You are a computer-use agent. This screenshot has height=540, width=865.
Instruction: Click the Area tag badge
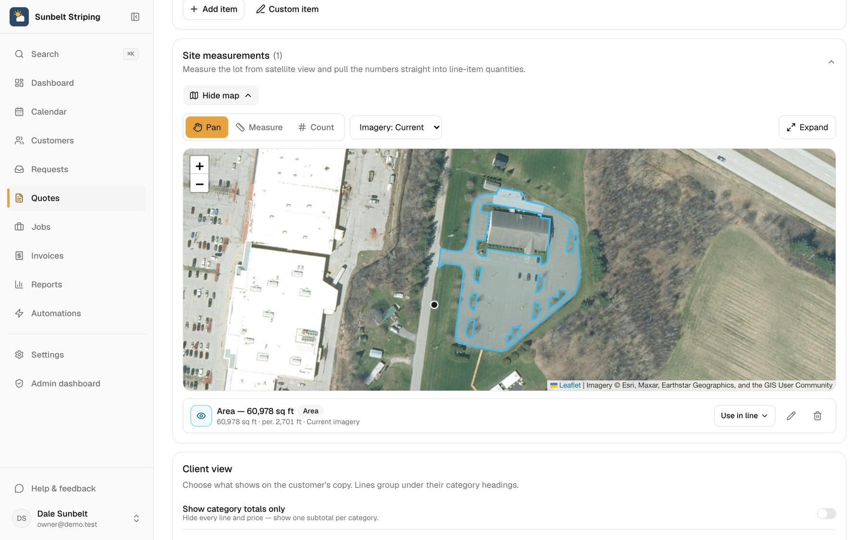310,411
